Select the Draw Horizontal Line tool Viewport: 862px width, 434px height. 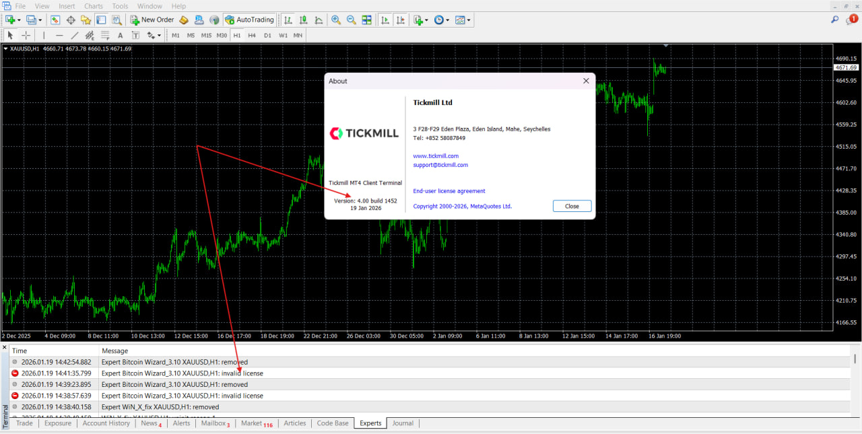click(59, 35)
